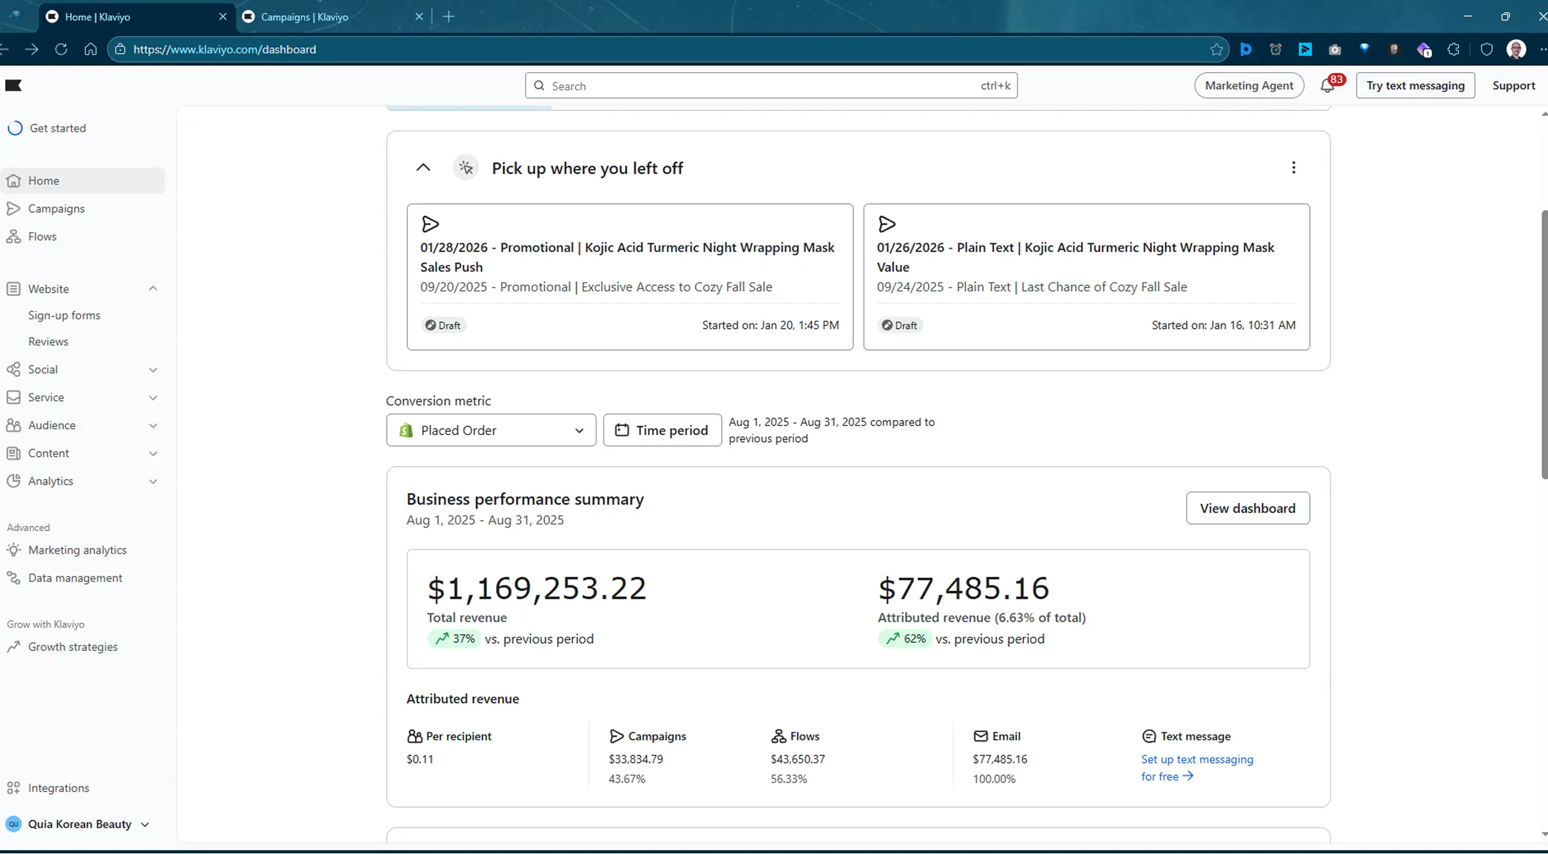Click the Data management icon
The image size is (1548, 854).
point(14,577)
